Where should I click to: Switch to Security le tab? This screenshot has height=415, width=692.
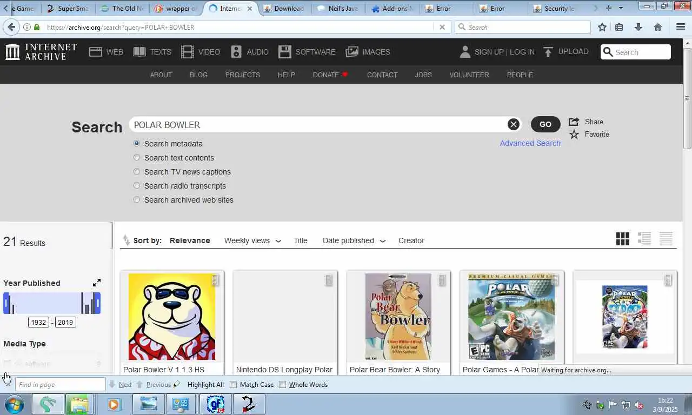tap(555, 8)
